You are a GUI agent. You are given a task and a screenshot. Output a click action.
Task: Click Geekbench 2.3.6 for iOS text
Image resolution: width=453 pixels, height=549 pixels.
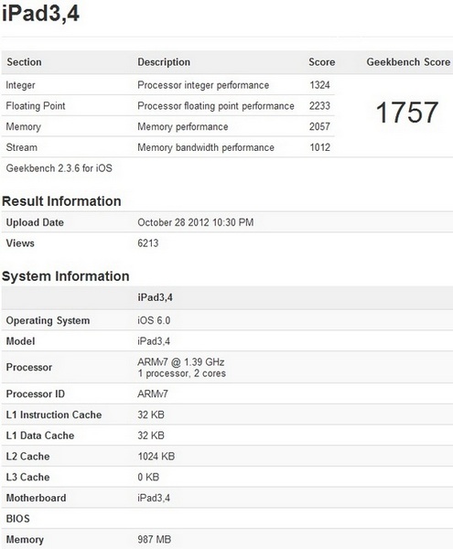point(59,168)
